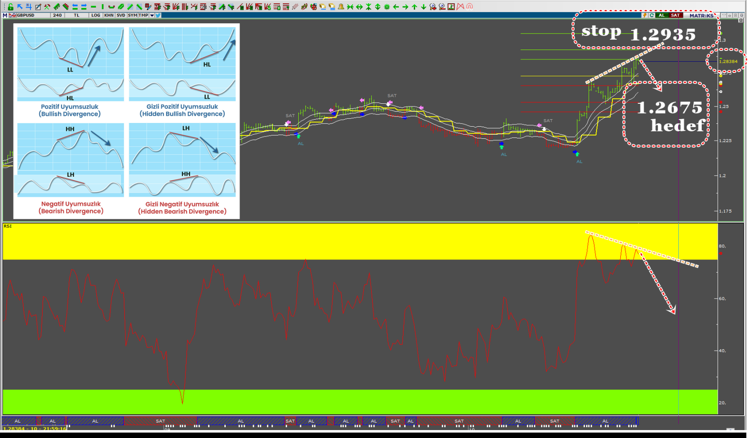
Task: Click the green unlock padlock icon
Action: coord(10,7)
